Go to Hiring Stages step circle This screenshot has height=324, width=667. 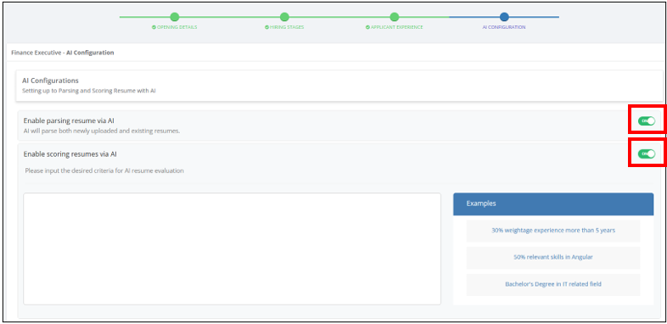pos(284,17)
